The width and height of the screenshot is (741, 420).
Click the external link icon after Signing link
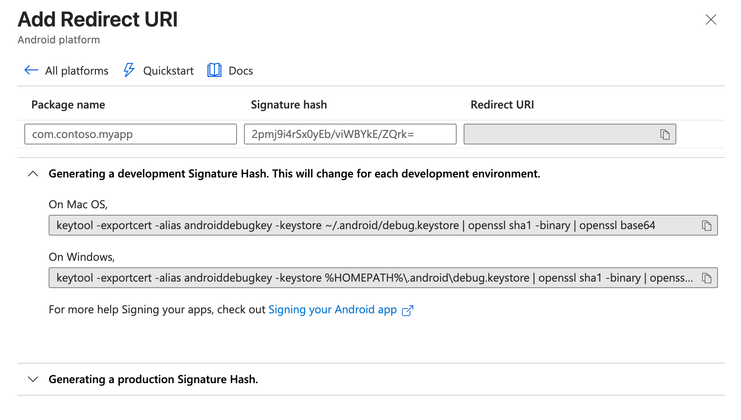coord(407,311)
